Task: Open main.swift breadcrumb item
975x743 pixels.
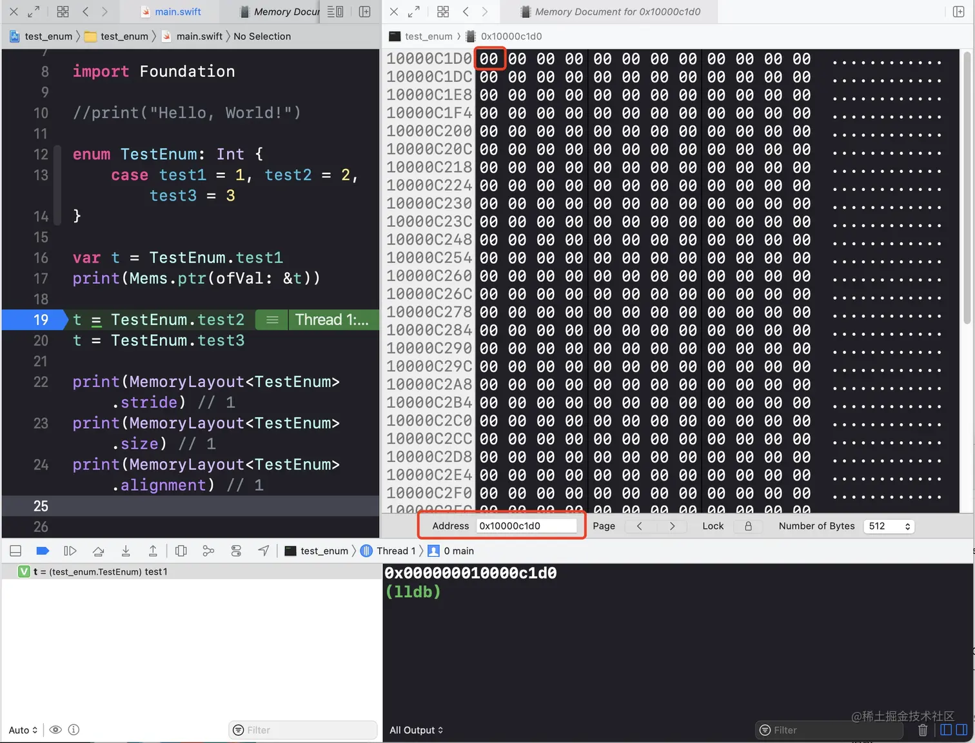Action: pyautogui.click(x=192, y=36)
